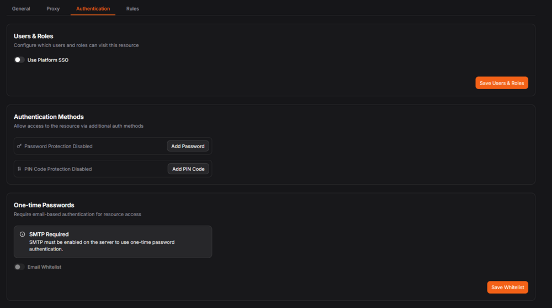
Task: Toggle the Use Platform SSO switch
Action: pos(19,60)
